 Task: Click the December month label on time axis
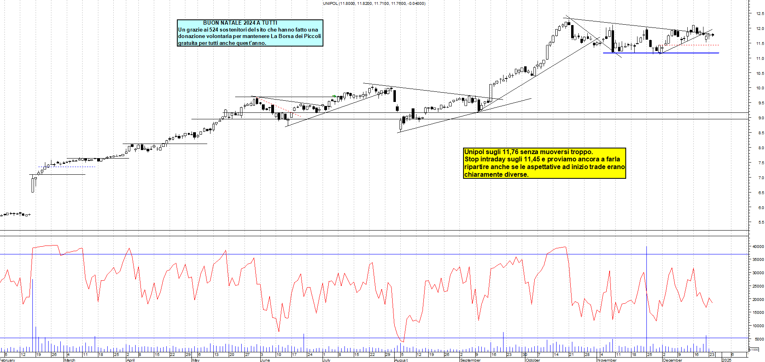coord(672,360)
